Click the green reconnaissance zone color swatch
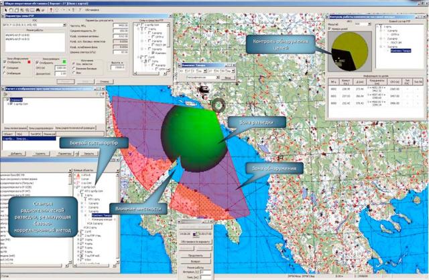 (64, 62)
